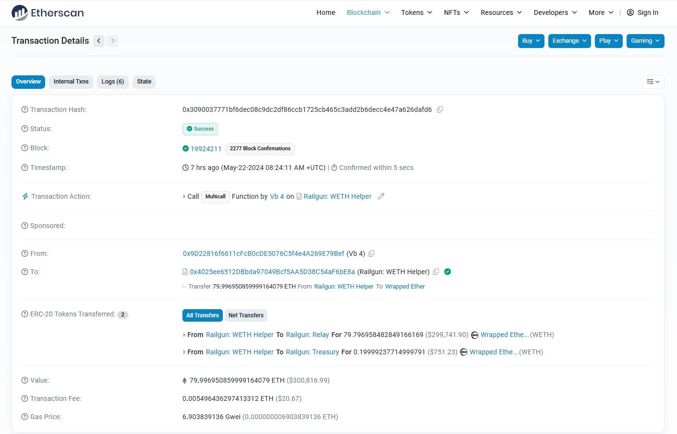
Task: Expand the Exchange dropdown button
Action: pyautogui.click(x=569, y=41)
